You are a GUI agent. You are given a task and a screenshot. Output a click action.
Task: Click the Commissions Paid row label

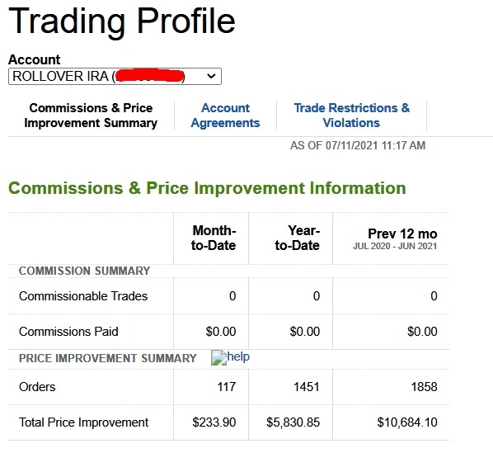pyautogui.click(x=68, y=332)
